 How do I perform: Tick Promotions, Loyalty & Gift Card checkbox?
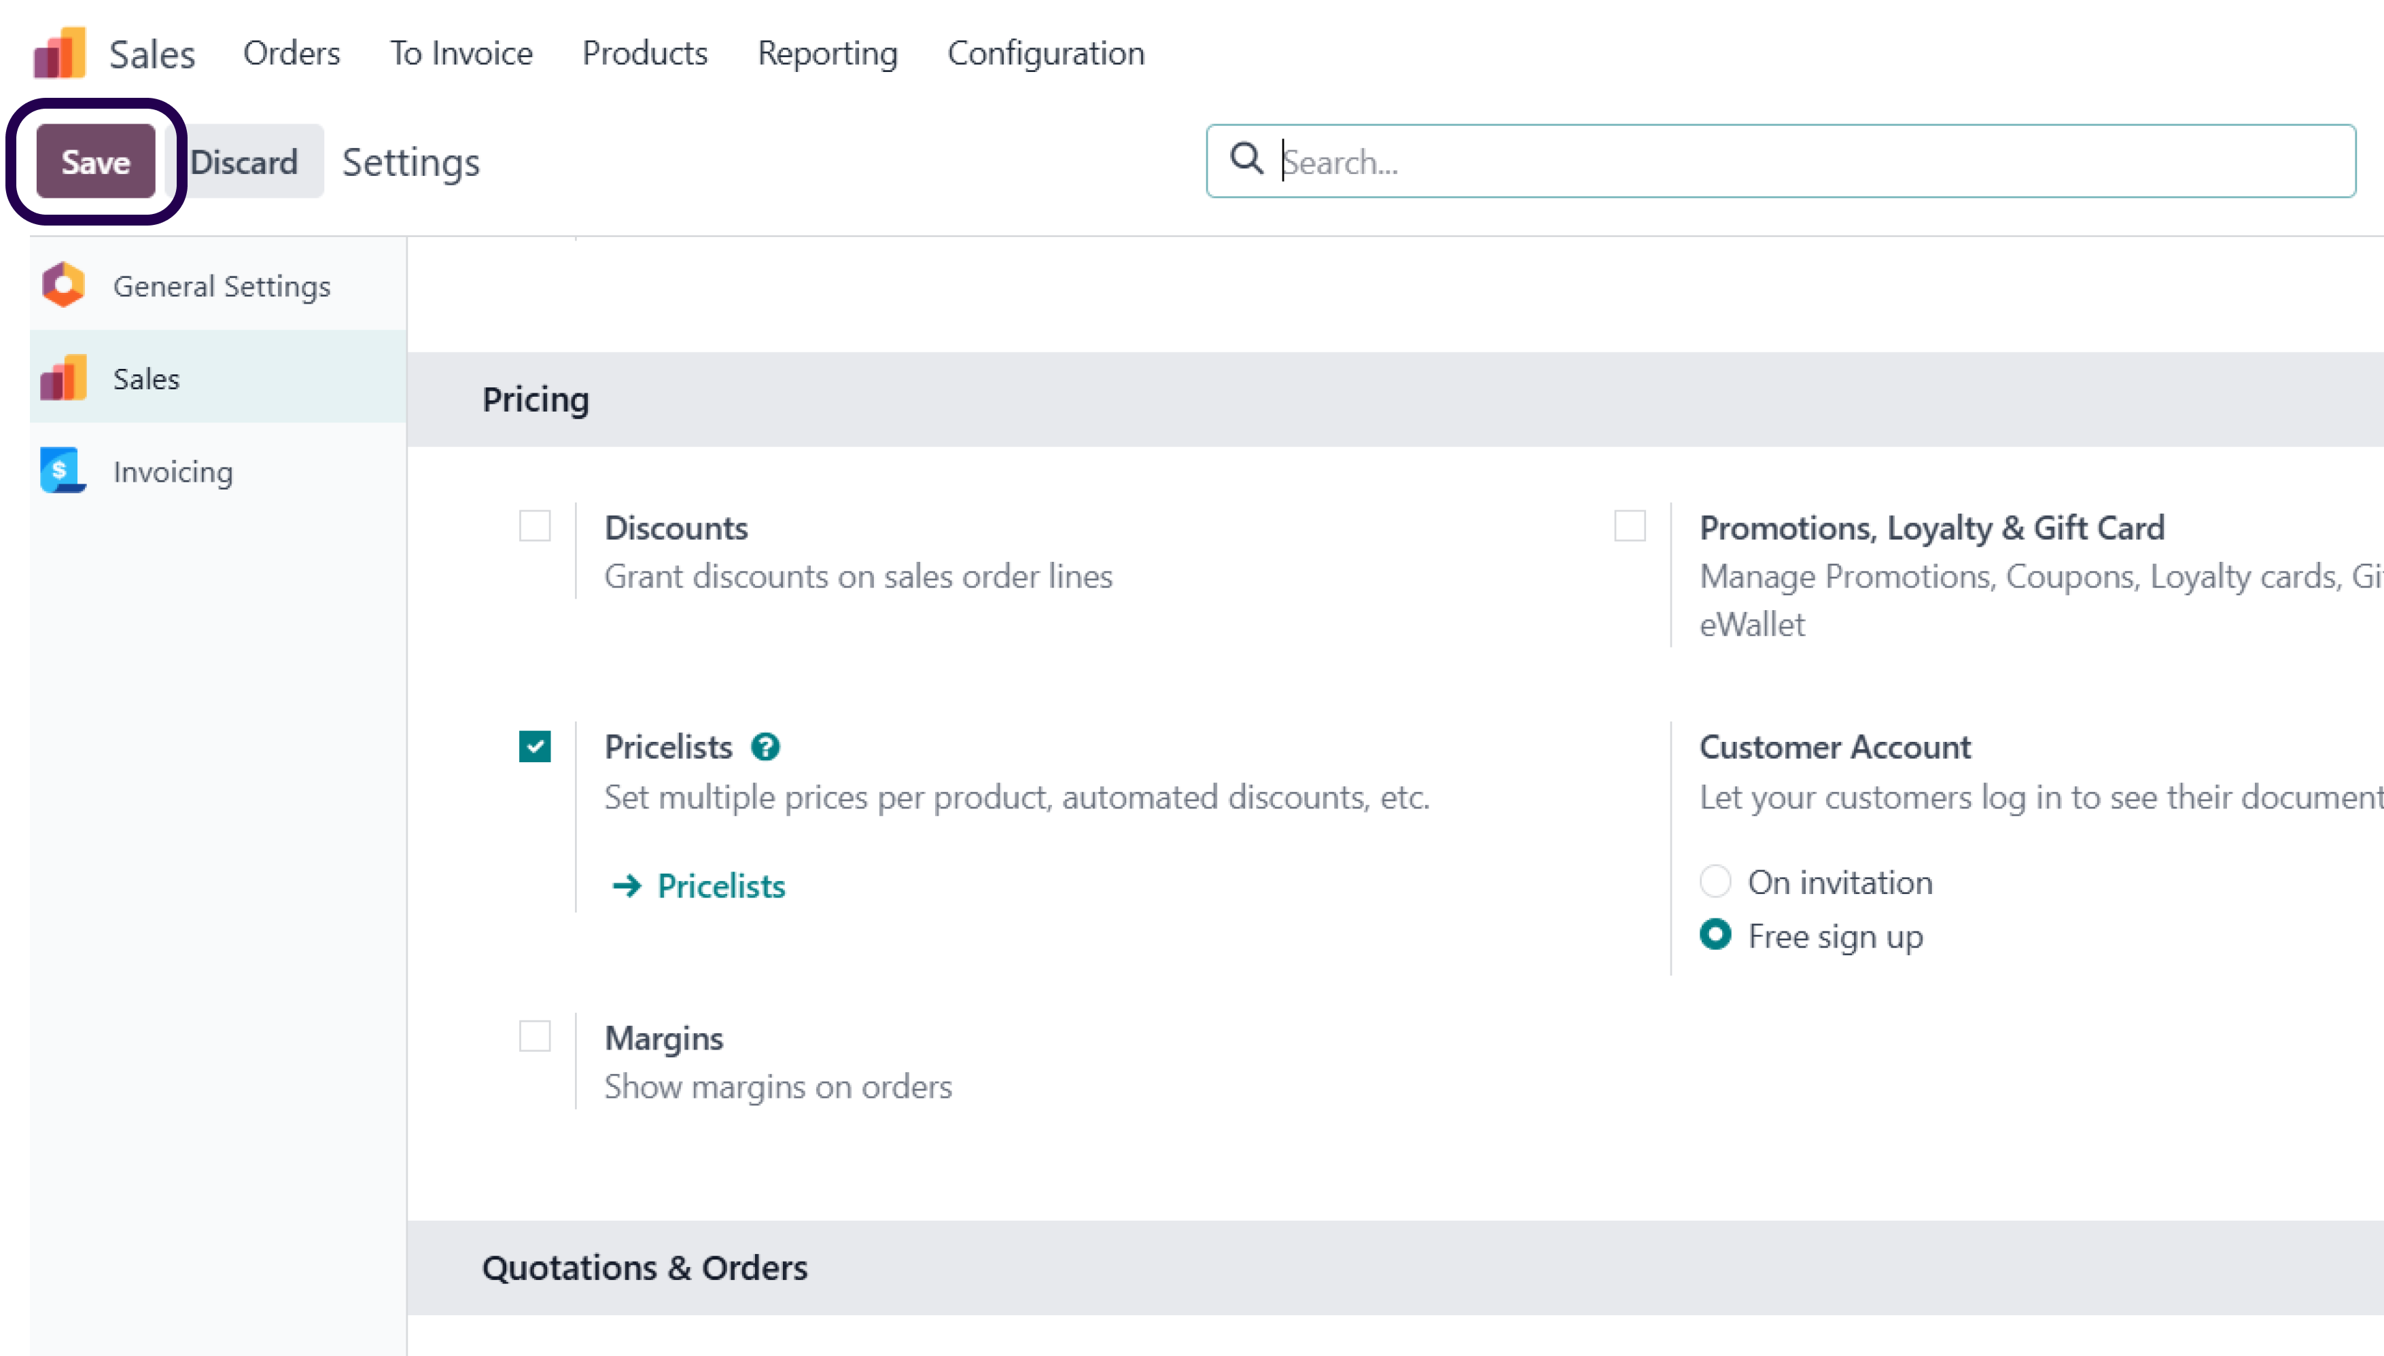(1630, 527)
